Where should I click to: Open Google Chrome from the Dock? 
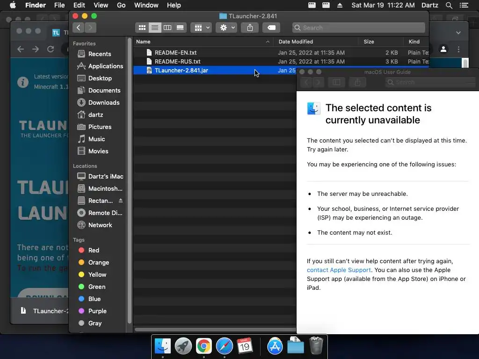pos(204,346)
